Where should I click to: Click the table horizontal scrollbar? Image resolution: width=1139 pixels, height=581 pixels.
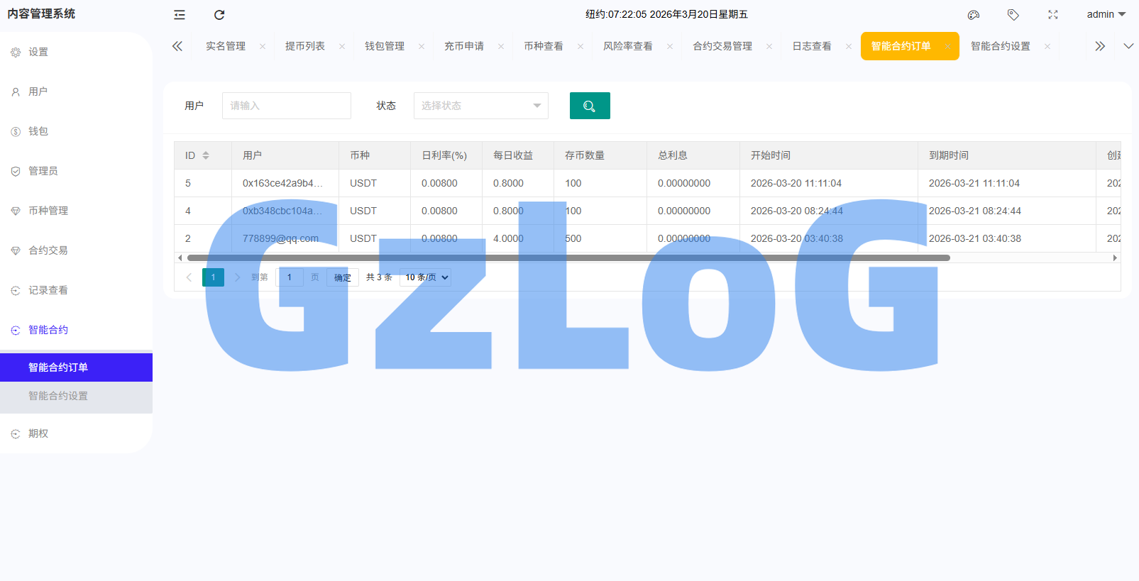pyautogui.click(x=568, y=258)
